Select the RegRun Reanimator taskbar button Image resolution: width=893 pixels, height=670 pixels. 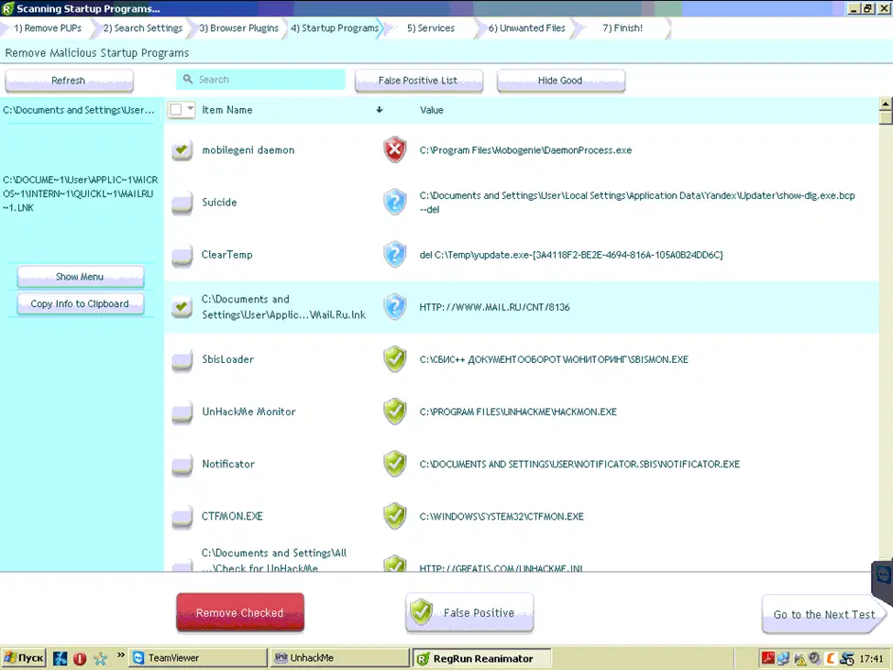click(481, 659)
